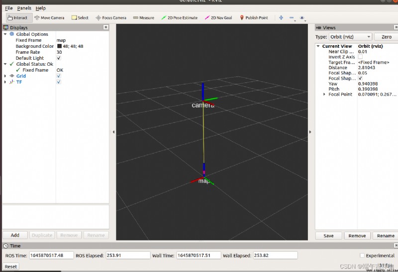The image size is (398, 272).
Task: Click the minus remove-tool icon
Action: tap(292, 18)
